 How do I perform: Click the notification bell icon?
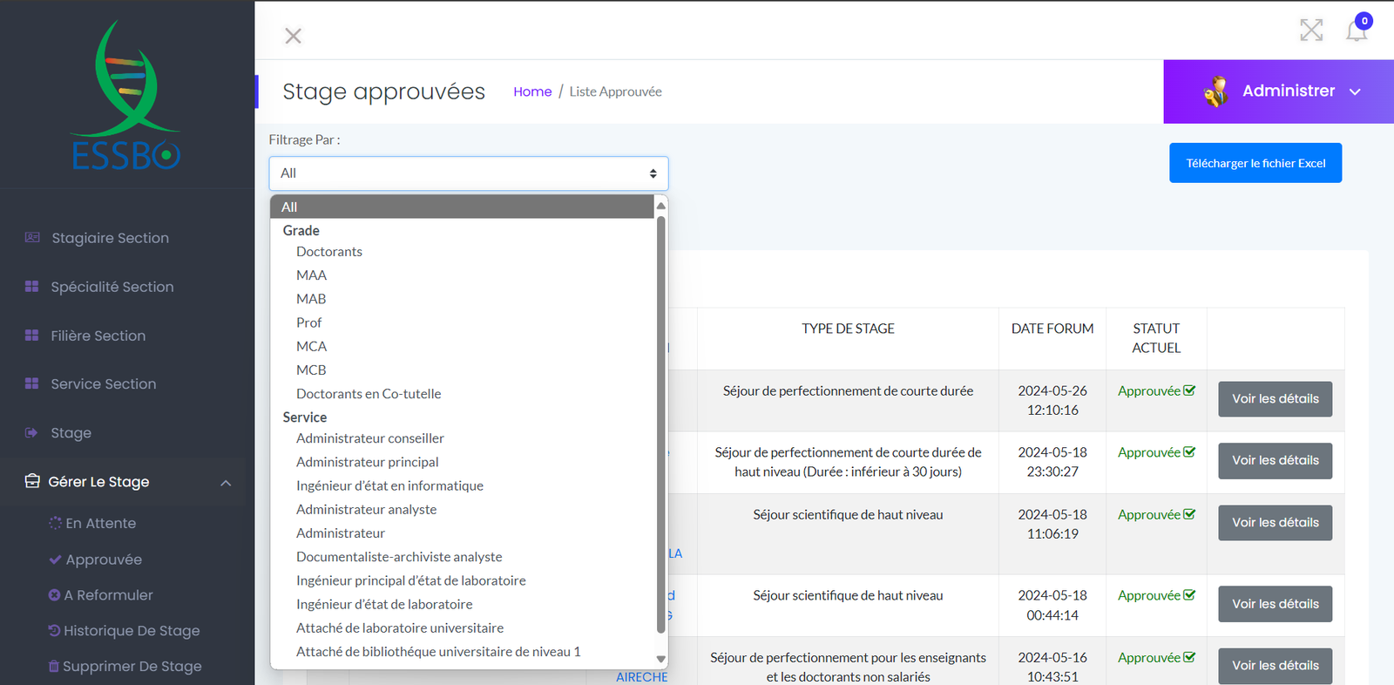point(1357,31)
